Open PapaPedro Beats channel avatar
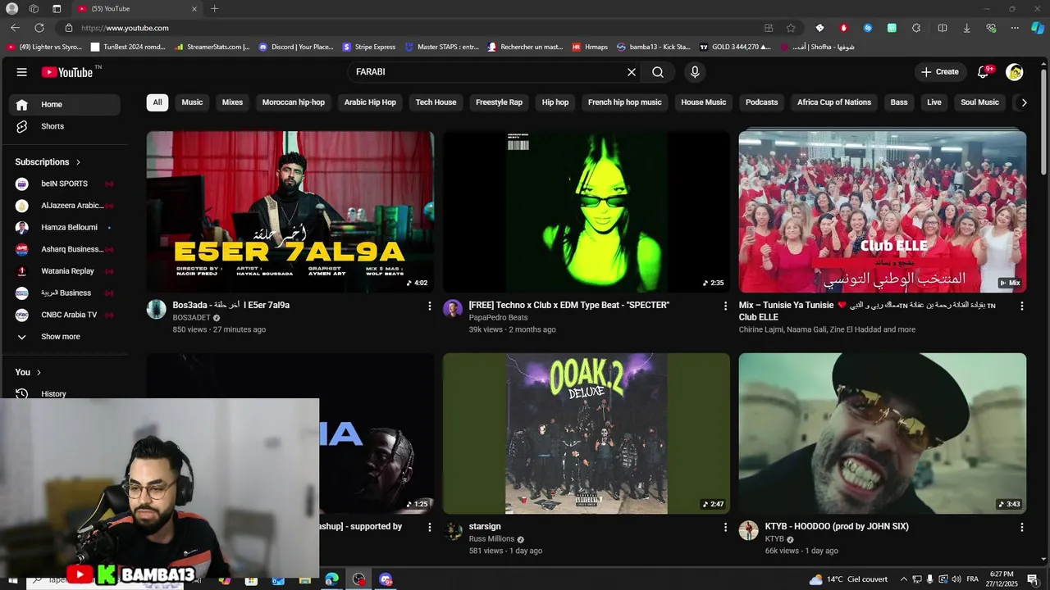This screenshot has width=1050, height=590. point(453,309)
